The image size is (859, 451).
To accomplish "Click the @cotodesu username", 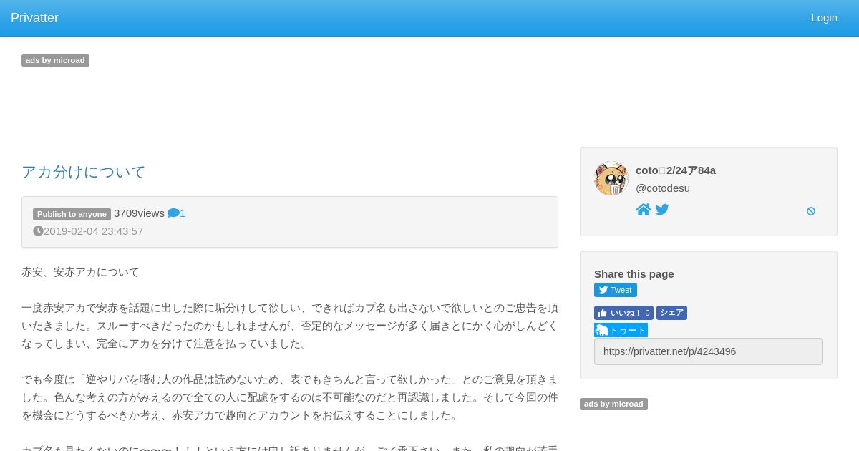I will point(663,188).
